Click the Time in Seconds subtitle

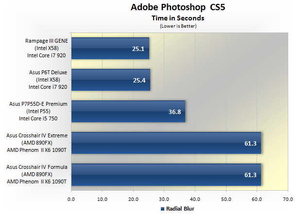point(177,18)
